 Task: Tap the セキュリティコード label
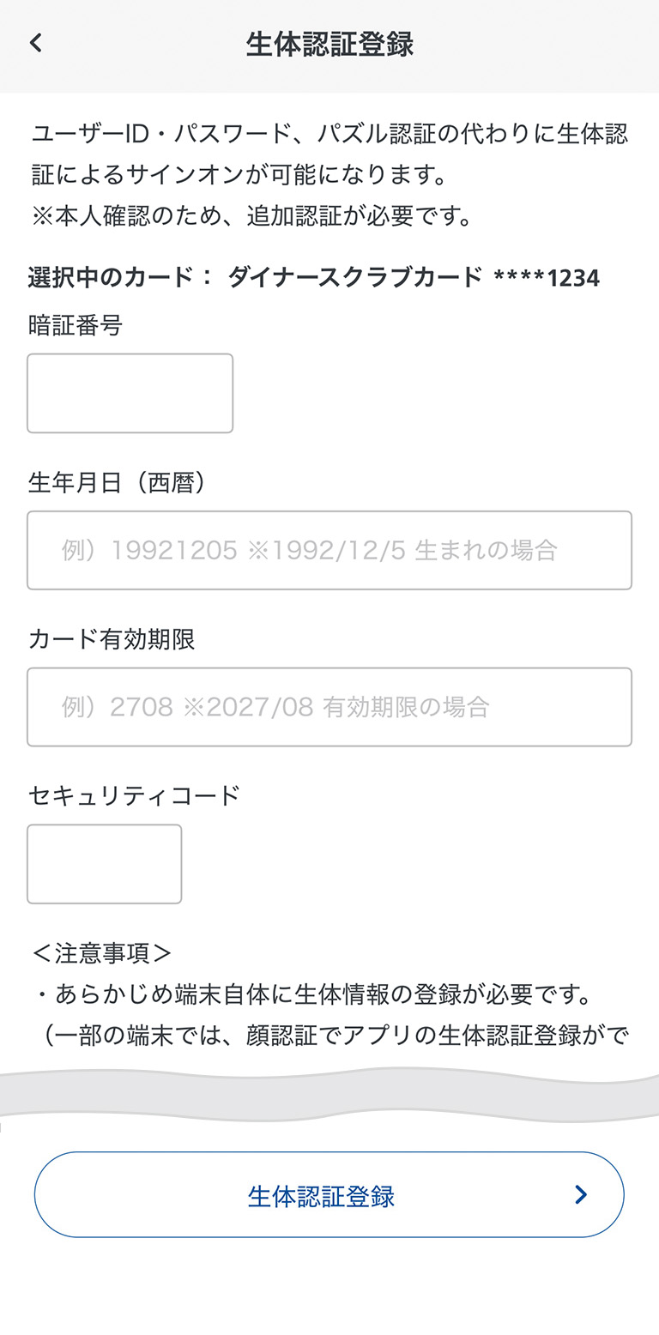(x=134, y=795)
